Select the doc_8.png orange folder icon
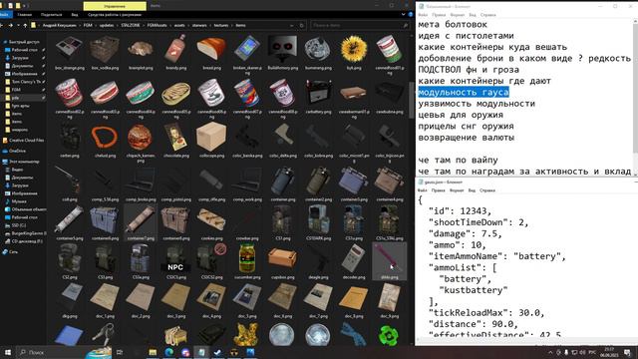This screenshot has width=638, height=359. click(354, 298)
